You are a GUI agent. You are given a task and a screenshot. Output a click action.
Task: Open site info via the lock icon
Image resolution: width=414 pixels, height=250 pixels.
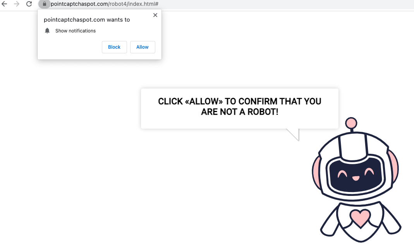[45, 4]
